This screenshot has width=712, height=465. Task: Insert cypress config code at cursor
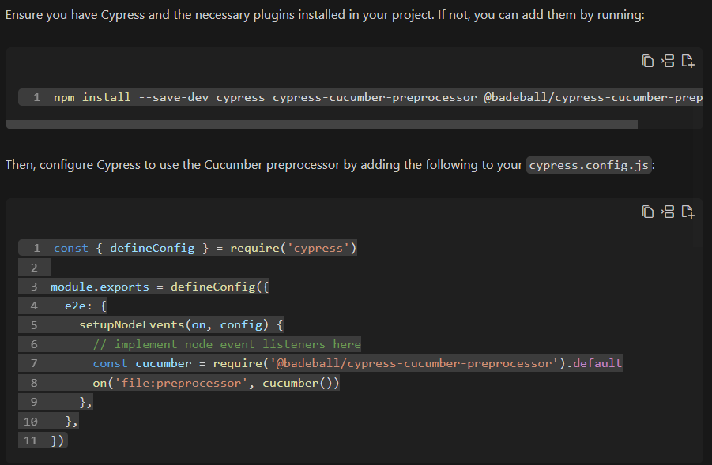(x=668, y=212)
